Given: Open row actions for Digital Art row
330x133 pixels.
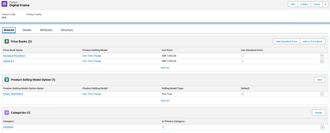Looking at the screenshot, I should [322, 61].
